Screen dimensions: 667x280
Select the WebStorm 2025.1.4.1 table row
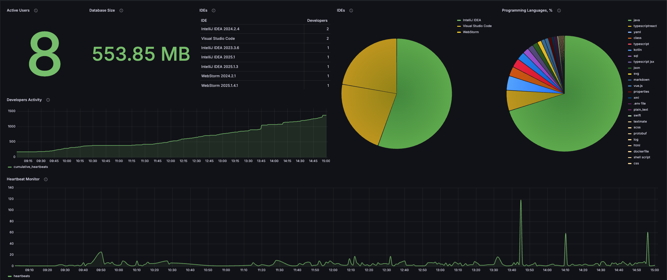point(265,85)
